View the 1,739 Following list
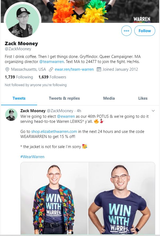This screenshot has height=236, width=160. (19, 77)
